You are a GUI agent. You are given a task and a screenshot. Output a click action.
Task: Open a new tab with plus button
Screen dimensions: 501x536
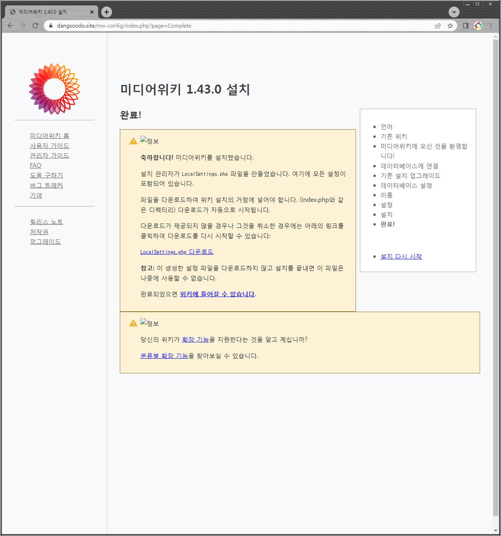107,12
